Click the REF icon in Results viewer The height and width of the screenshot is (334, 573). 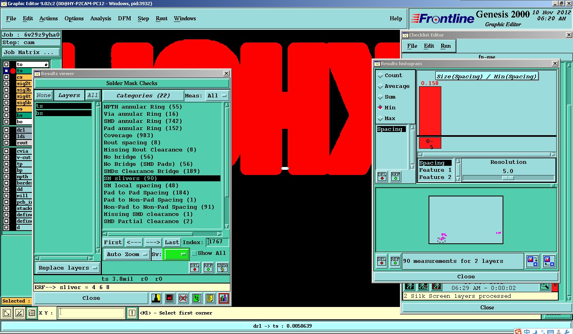point(208,268)
